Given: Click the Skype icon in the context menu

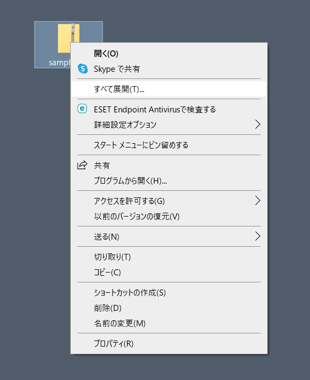Looking at the screenshot, I should pyautogui.click(x=83, y=69).
